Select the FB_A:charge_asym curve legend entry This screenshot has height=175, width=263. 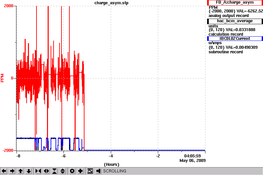[x=235, y=3]
